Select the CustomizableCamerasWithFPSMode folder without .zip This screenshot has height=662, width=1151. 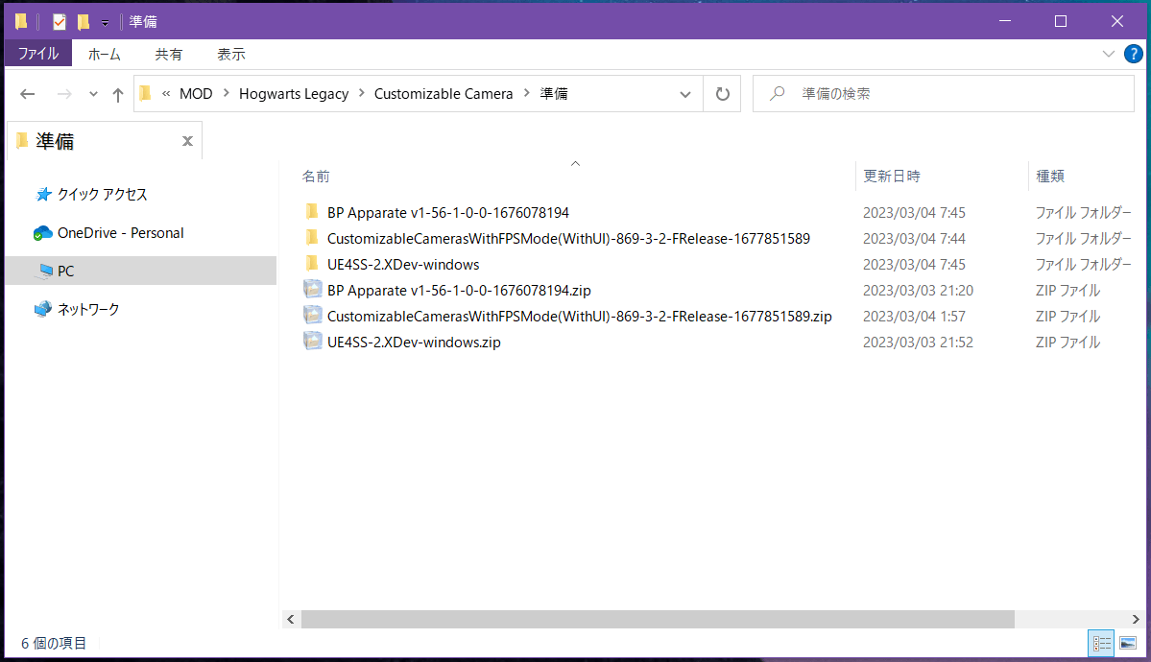click(568, 239)
